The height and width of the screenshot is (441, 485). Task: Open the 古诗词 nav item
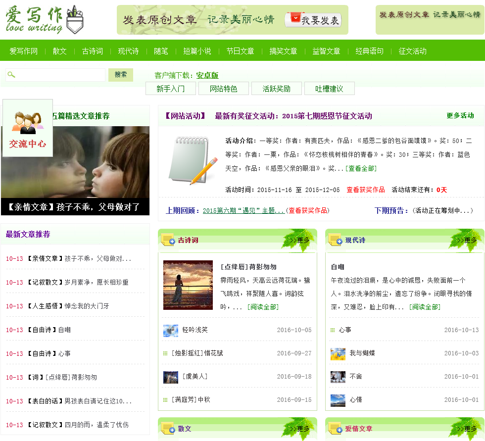click(93, 51)
